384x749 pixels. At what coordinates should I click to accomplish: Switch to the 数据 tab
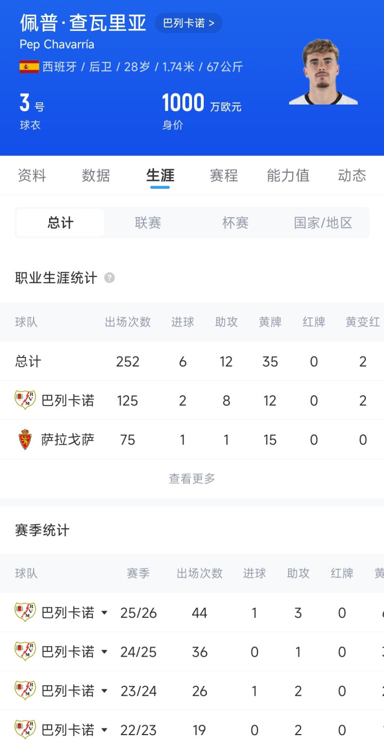click(x=96, y=176)
